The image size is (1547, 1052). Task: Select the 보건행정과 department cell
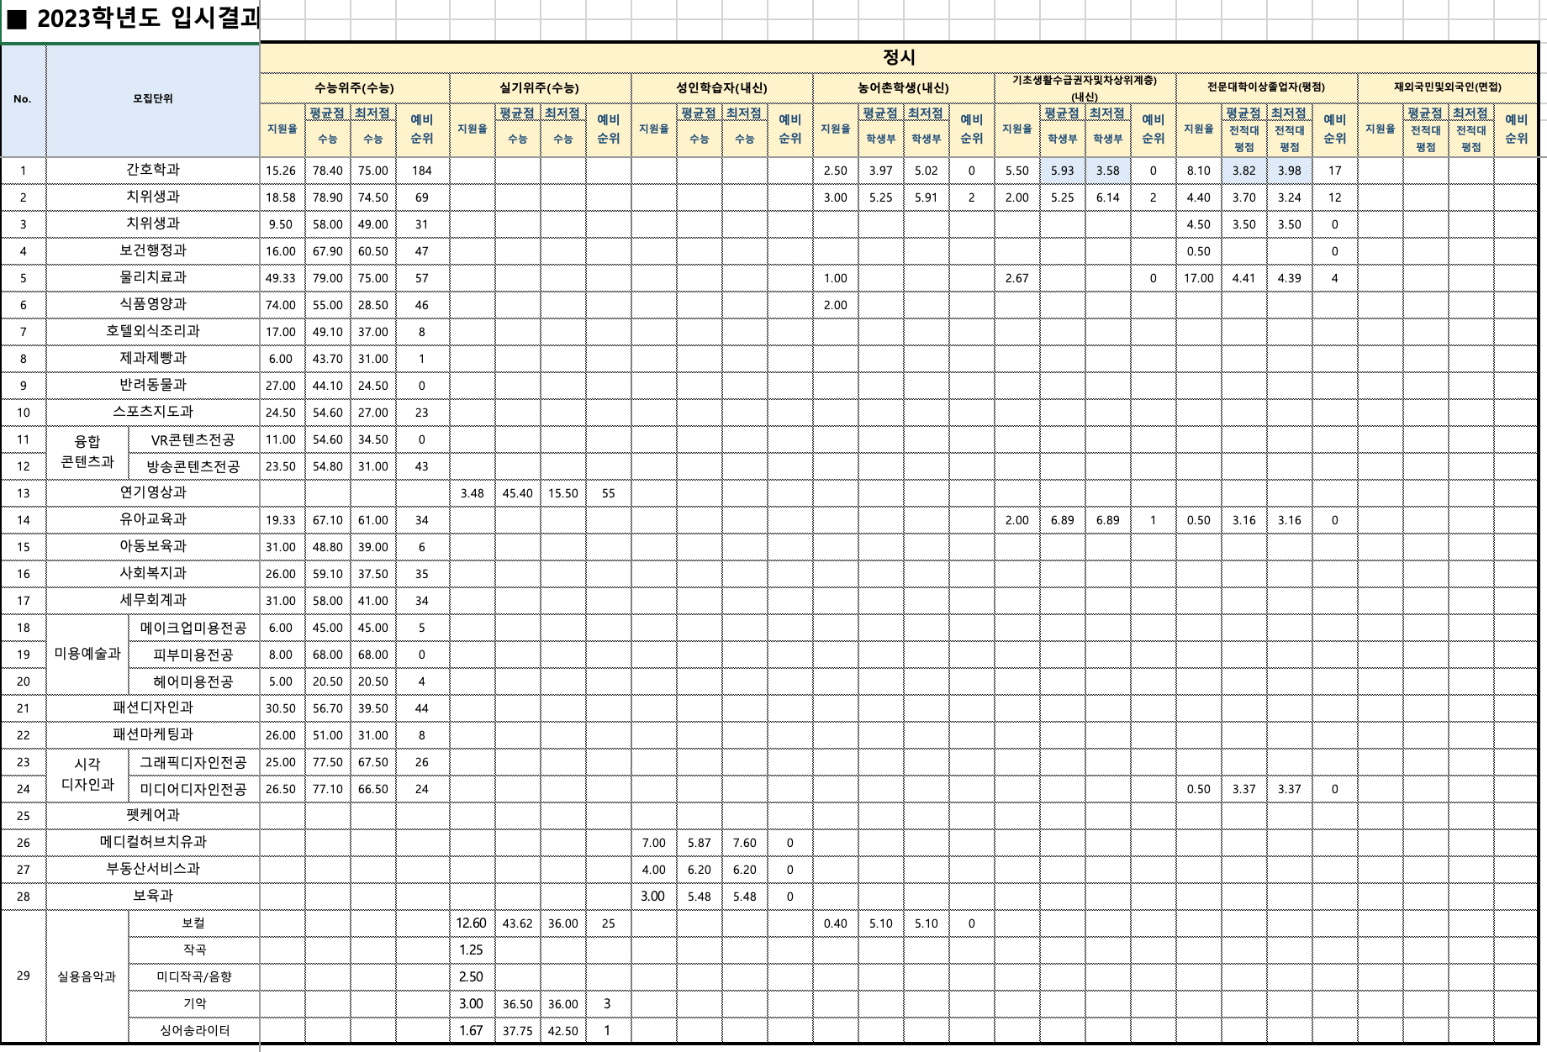[153, 250]
